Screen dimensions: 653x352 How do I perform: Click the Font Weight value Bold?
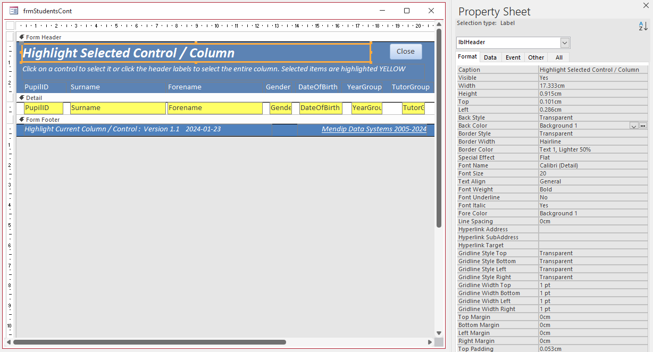(x=593, y=189)
